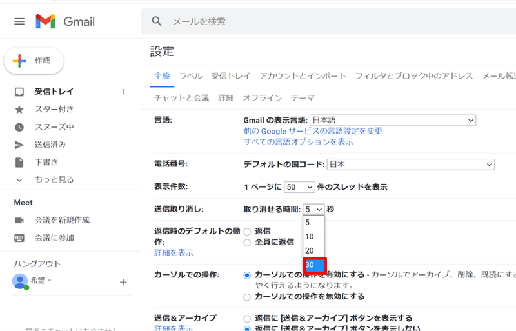Click すべての言語オプションを表示 link
This screenshot has height=331, width=516.
coord(299,142)
